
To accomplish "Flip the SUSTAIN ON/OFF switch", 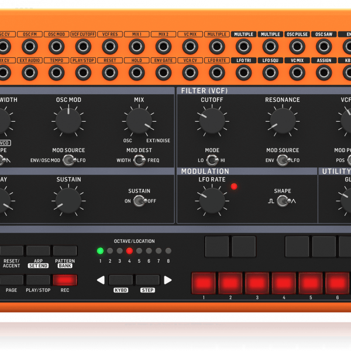I will (139, 201).
